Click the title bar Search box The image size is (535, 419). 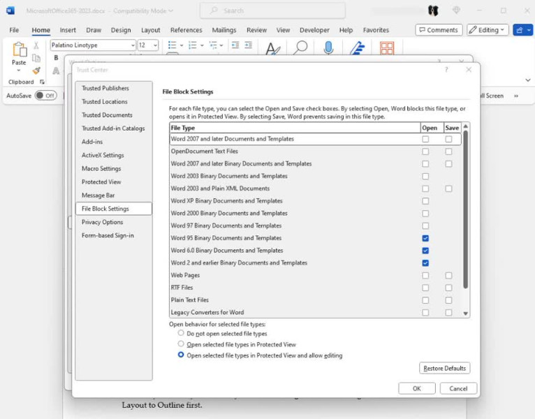point(272,10)
